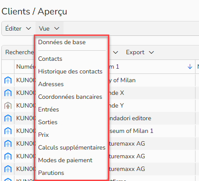This screenshot has height=181, width=199.
Task: Select the 'seum of Milan 1' name cell
Action: tap(152, 131)
